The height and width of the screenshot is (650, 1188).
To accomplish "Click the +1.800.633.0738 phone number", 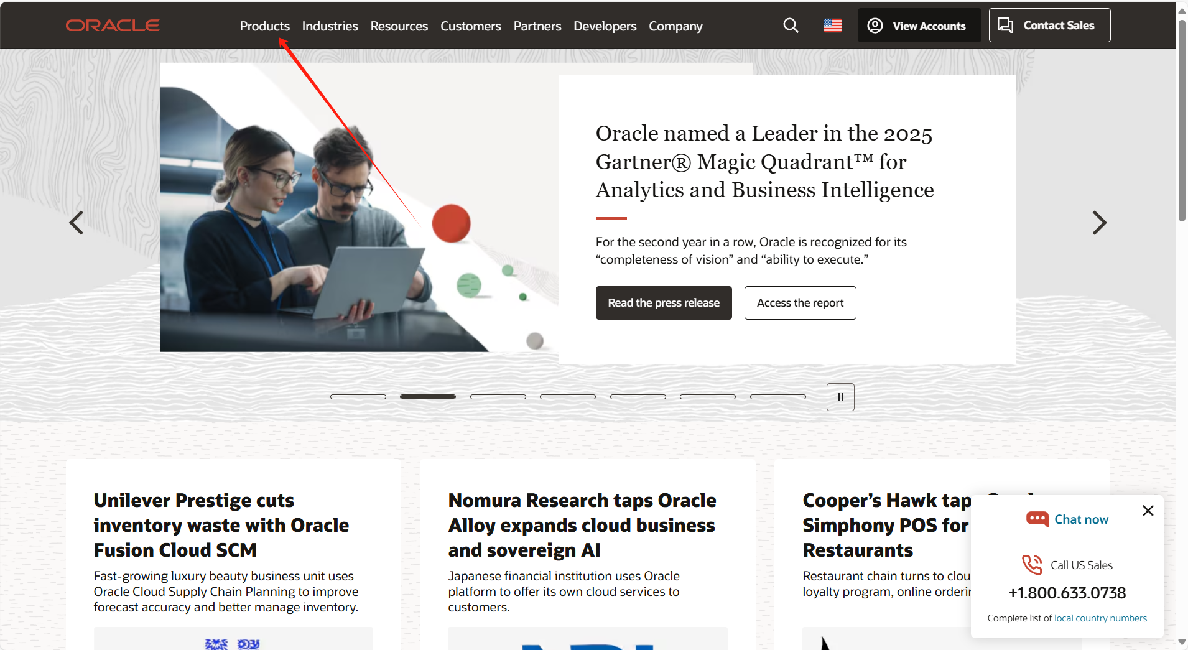I will click(x=1067, y=593).
